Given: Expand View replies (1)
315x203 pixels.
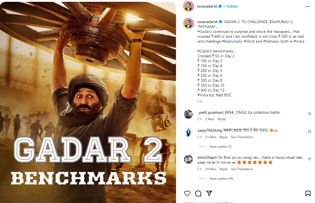Looking at the screenshot, I should tap(220, 147).
